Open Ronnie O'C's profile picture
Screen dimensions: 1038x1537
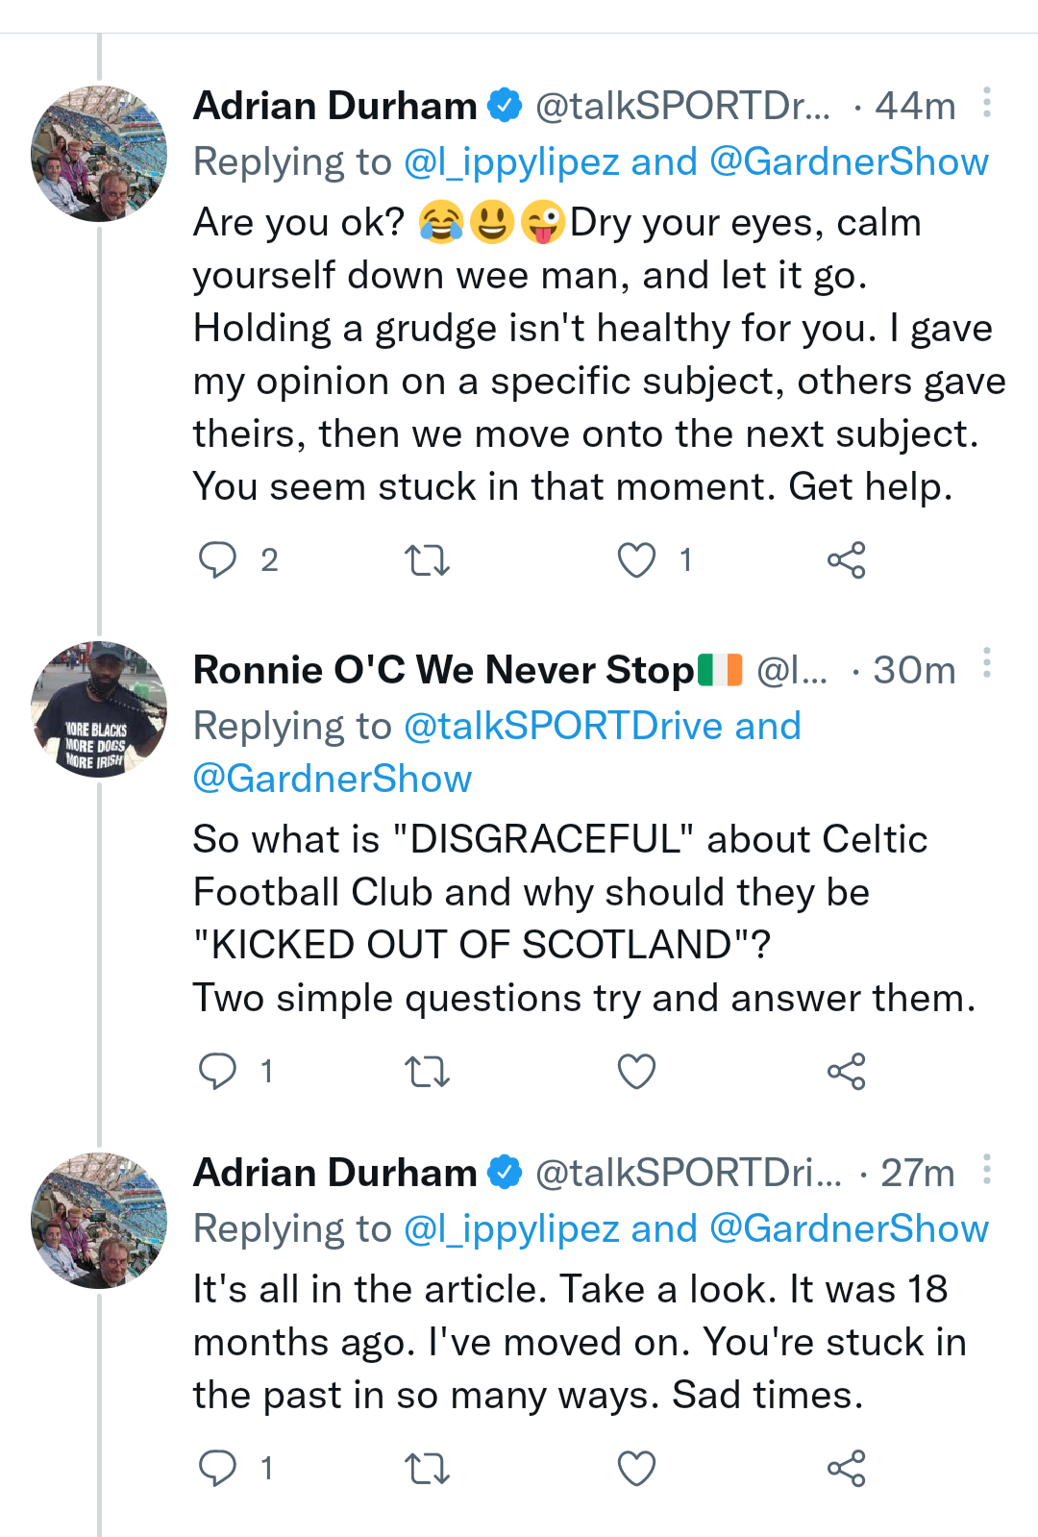(x=99, y=709)
